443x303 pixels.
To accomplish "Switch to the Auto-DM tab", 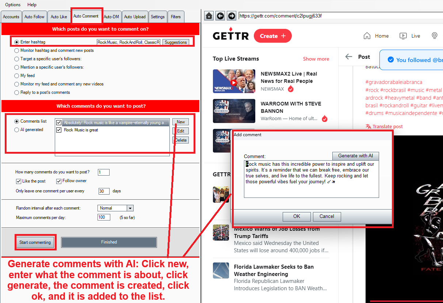I will tap(111, 17).
